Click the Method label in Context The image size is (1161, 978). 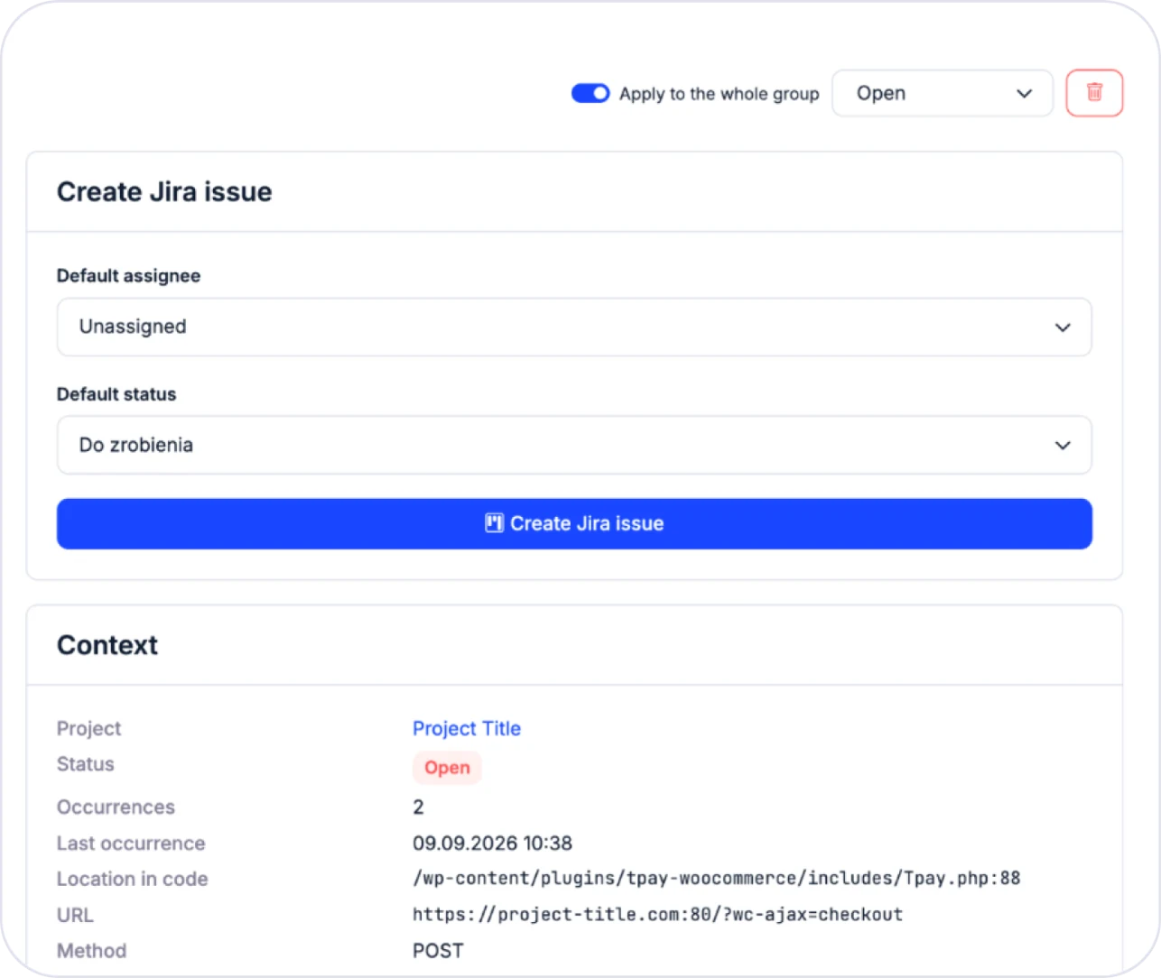tap(92, 950)
